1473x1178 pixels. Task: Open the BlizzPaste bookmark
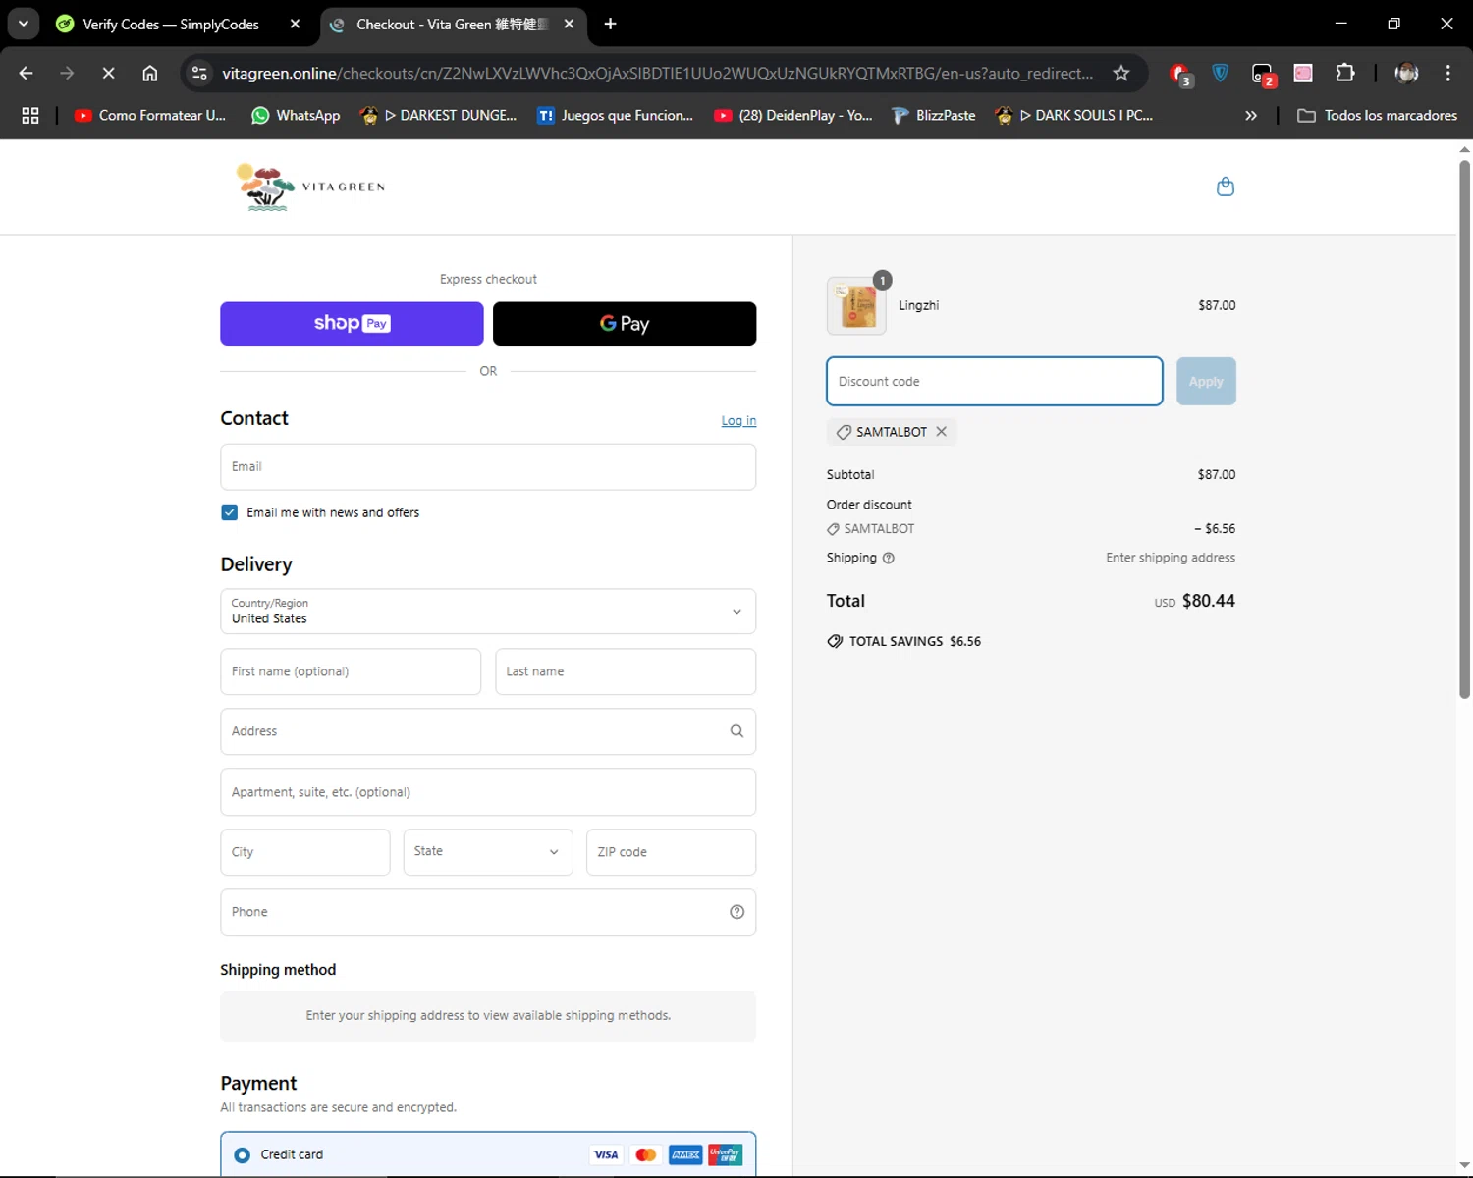click(x=934, y=115)
